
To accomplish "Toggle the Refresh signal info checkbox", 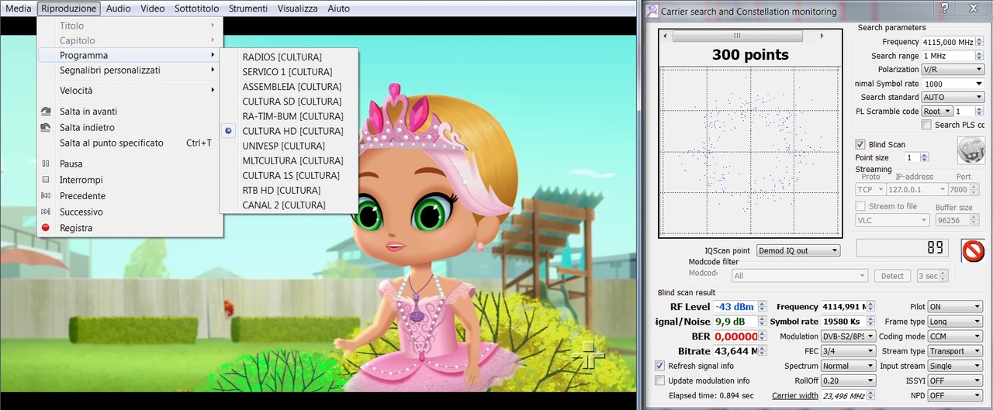I will tap(660, 366).
